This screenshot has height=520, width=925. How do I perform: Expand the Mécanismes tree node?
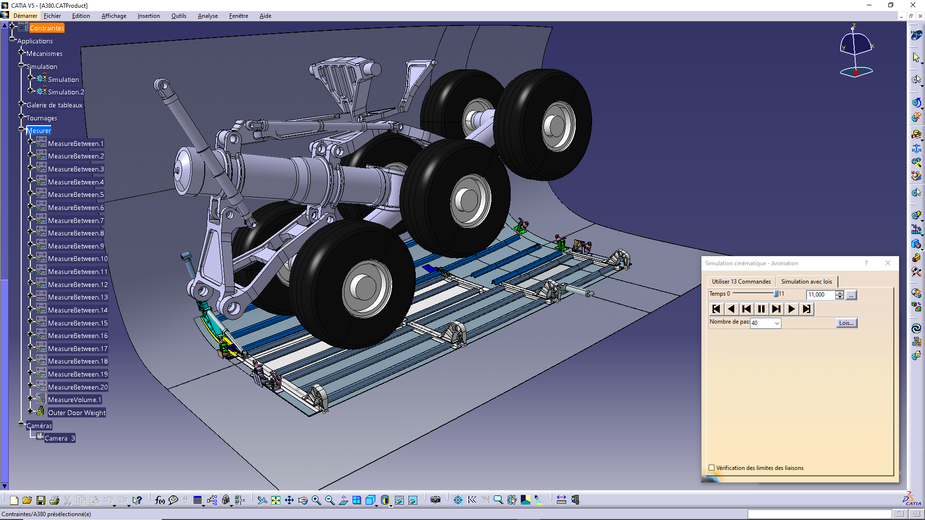pos(21,52)
